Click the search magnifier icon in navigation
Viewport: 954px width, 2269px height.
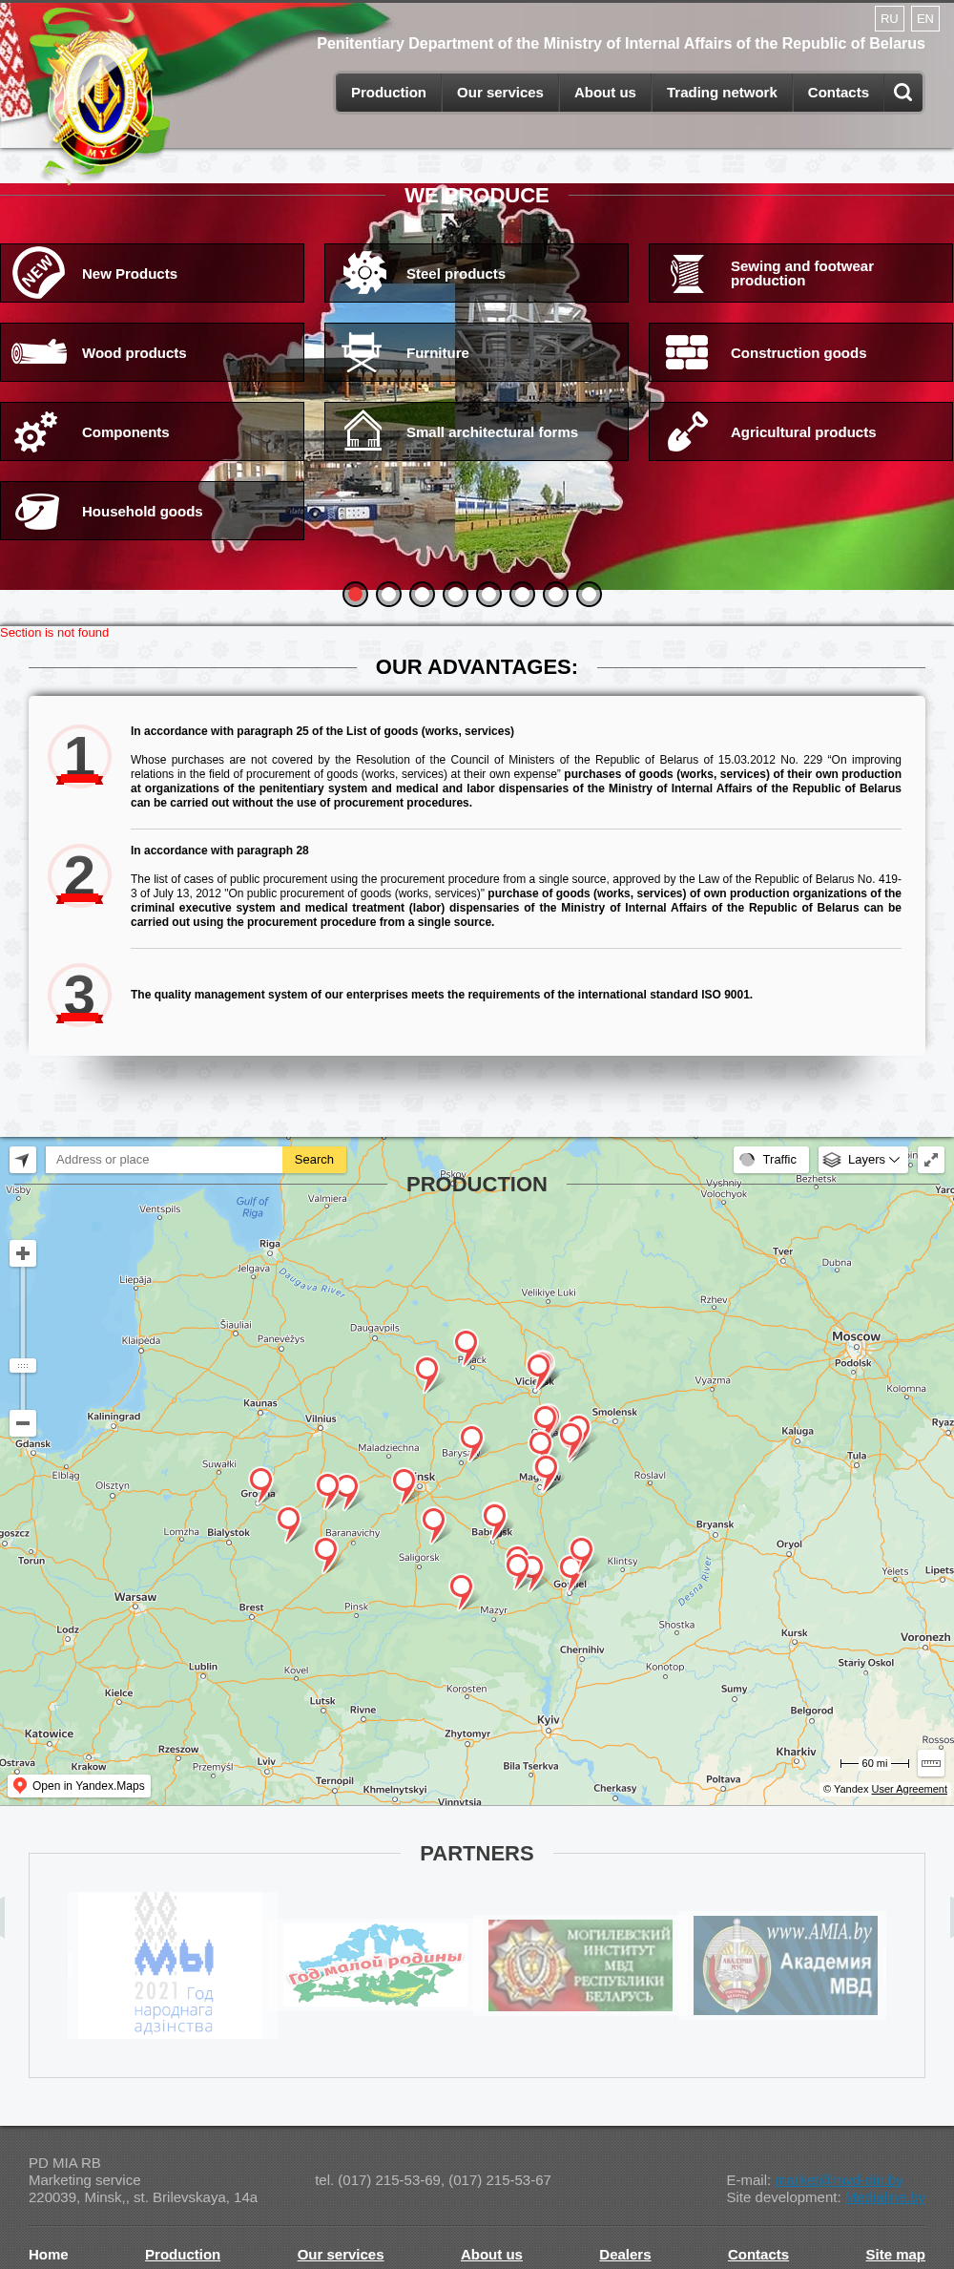point(902,93)
